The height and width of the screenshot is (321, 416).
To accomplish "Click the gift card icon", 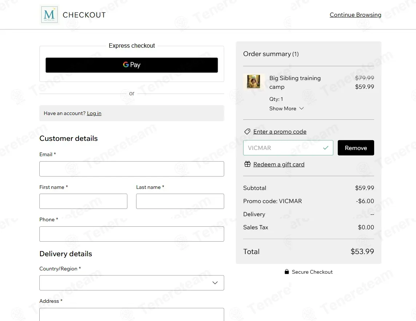I will pos(247,164).
